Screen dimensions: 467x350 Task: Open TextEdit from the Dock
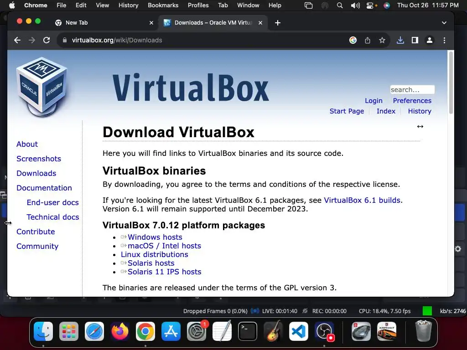pyautogui.click(x=222, y=331)
